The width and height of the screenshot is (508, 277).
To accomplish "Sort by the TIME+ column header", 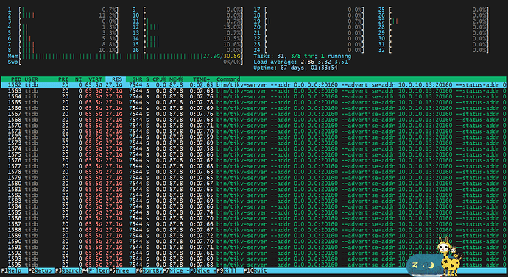I will (x=202, y=79).
